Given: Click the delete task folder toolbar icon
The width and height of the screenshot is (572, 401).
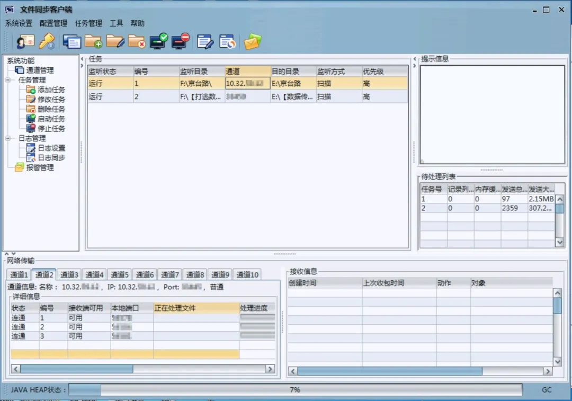Looking at the screenshot, I should tap(137, 41).
